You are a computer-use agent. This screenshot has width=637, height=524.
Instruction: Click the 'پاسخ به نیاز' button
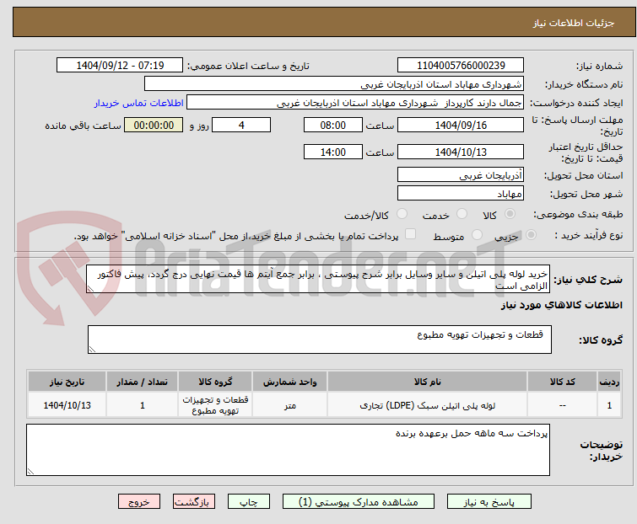tap(489, 502)
